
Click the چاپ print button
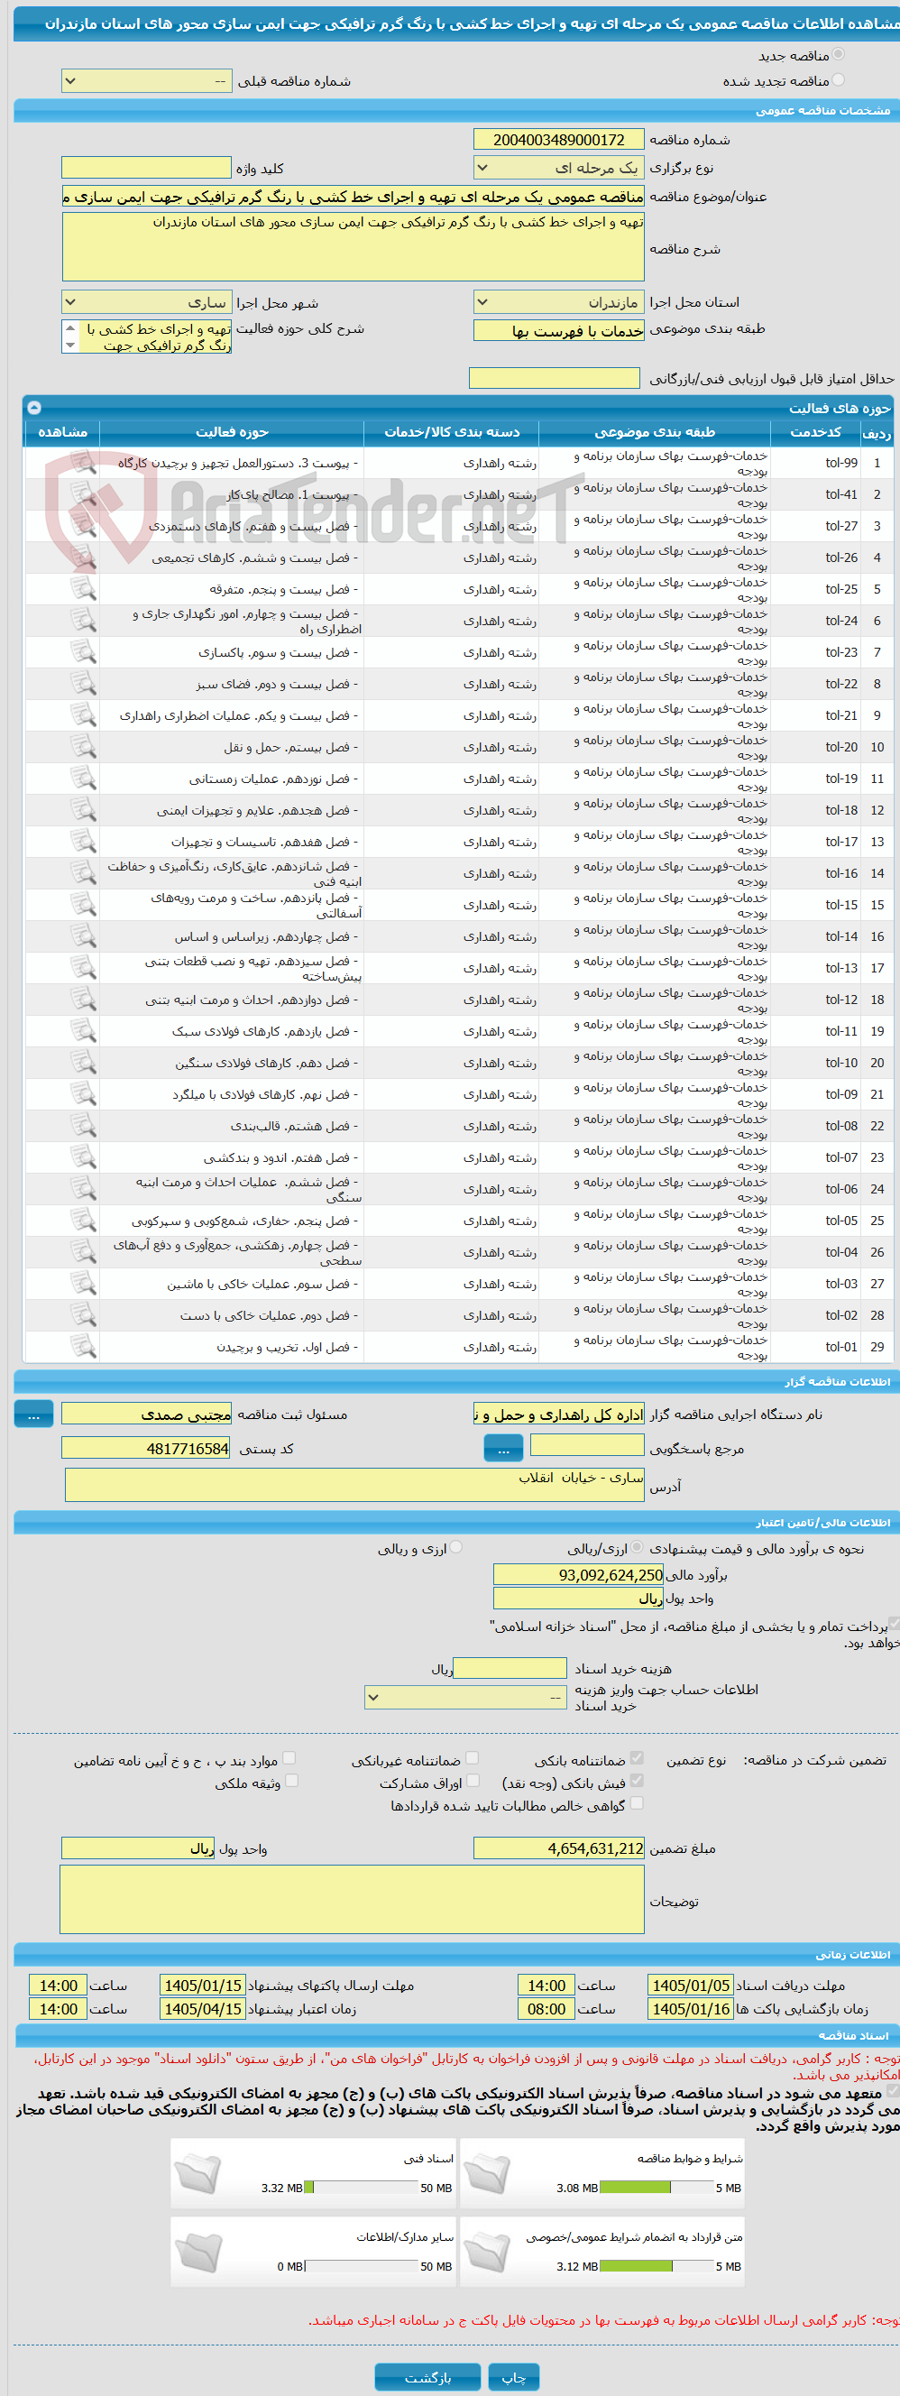pyautogui.click(x=513, y=2377)
